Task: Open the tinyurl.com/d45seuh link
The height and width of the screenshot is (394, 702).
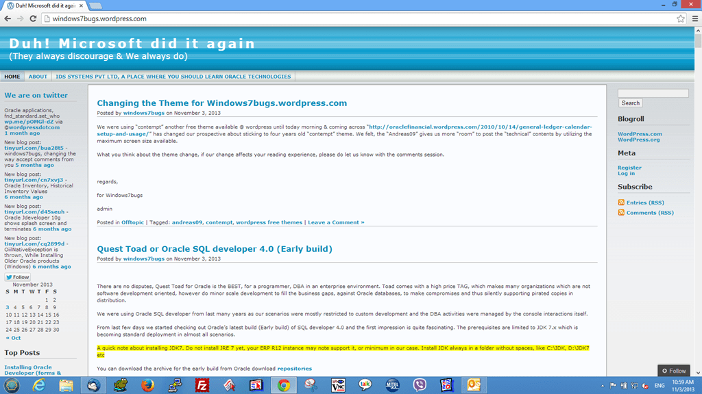Action: pyautogui.click(x=34, y=212)
